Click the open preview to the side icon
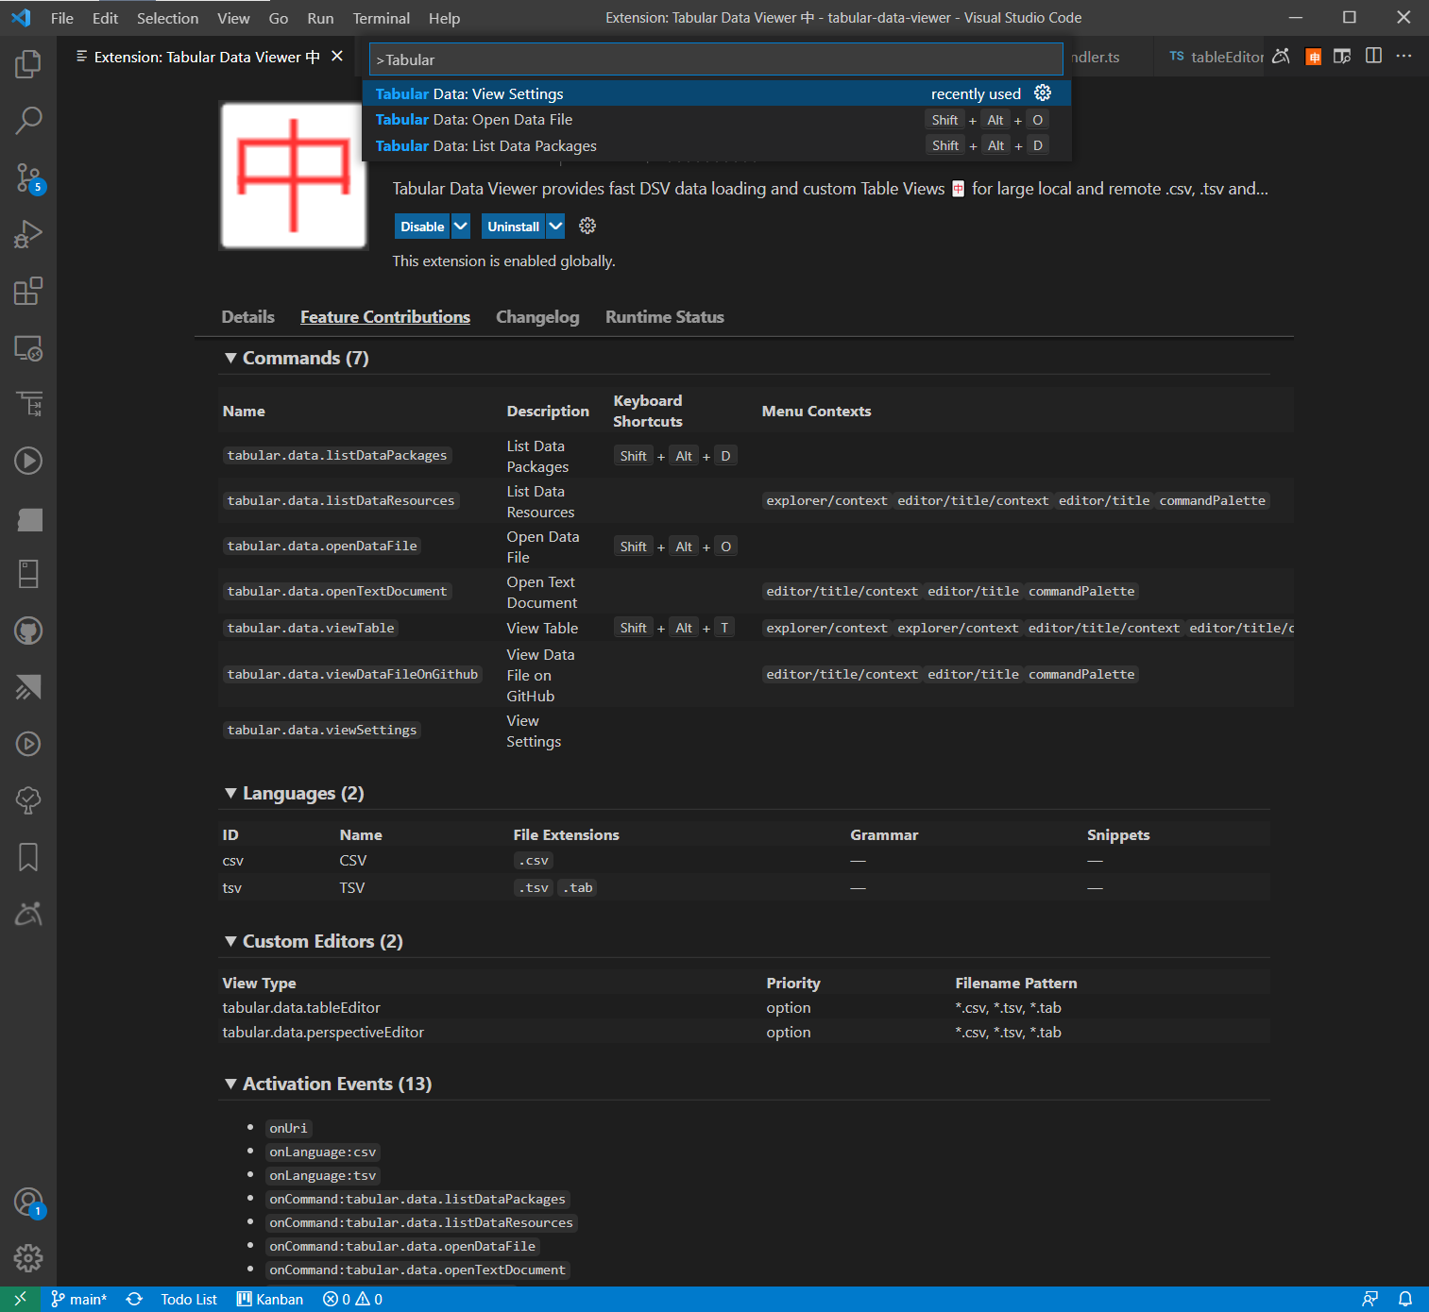 click(1342, 57)
